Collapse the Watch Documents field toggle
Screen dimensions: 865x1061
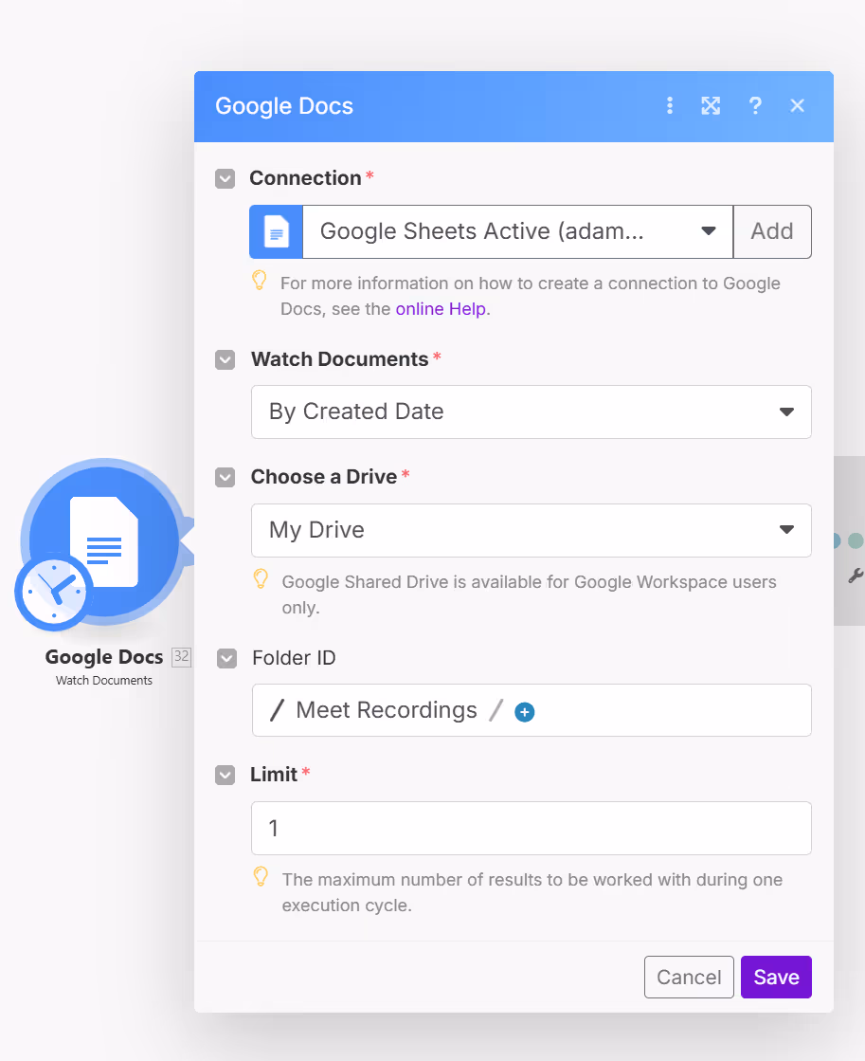click(225, 359)
